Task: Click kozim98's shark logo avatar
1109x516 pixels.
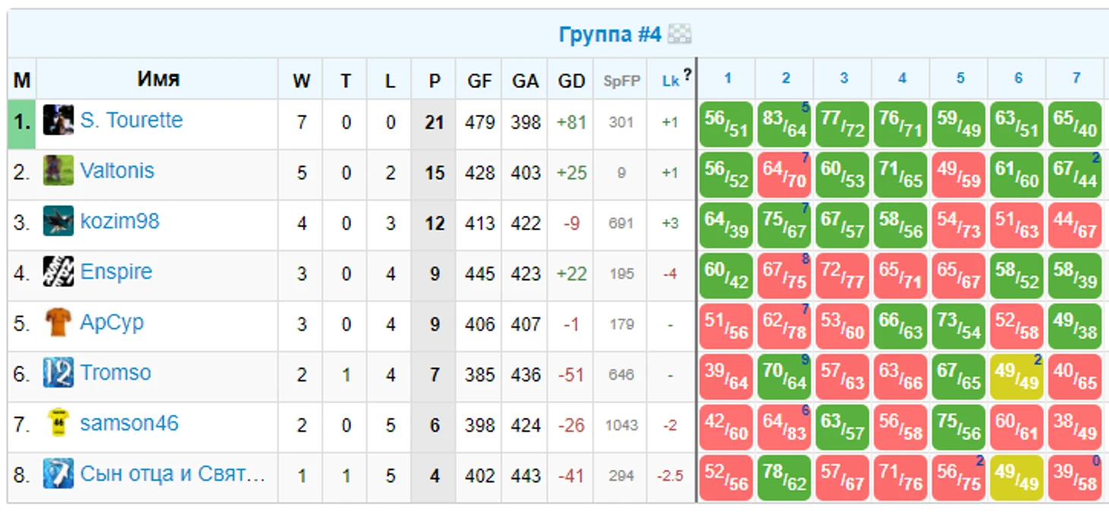Action: tap(58, 221)
